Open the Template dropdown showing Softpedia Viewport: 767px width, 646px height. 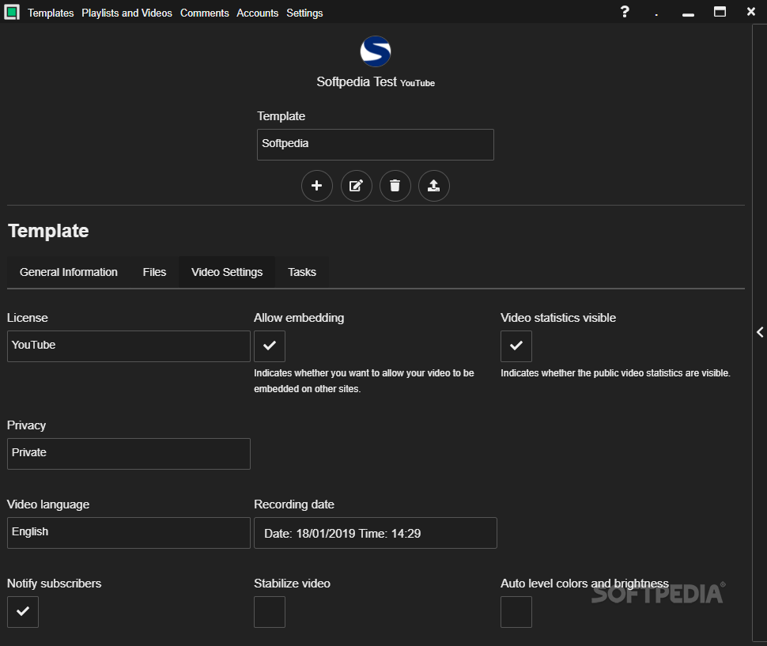click(x=375, y=144)
